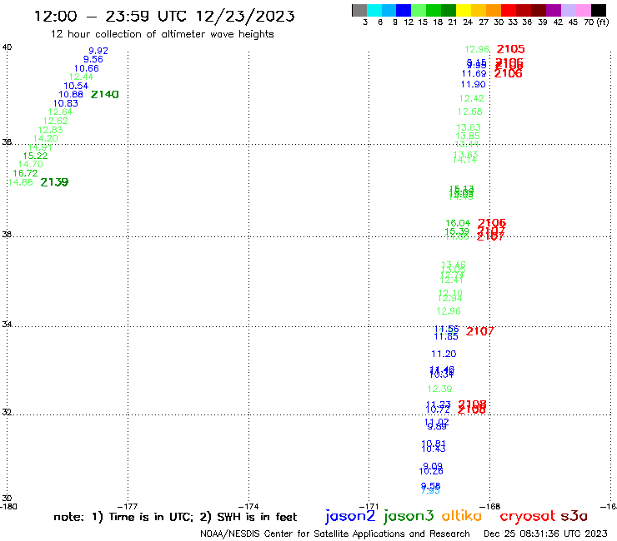Click the green time label 2139

pos(54,182)
